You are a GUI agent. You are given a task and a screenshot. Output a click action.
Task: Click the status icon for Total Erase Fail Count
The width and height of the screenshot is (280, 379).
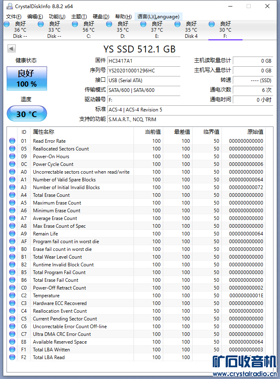(12, 280)
